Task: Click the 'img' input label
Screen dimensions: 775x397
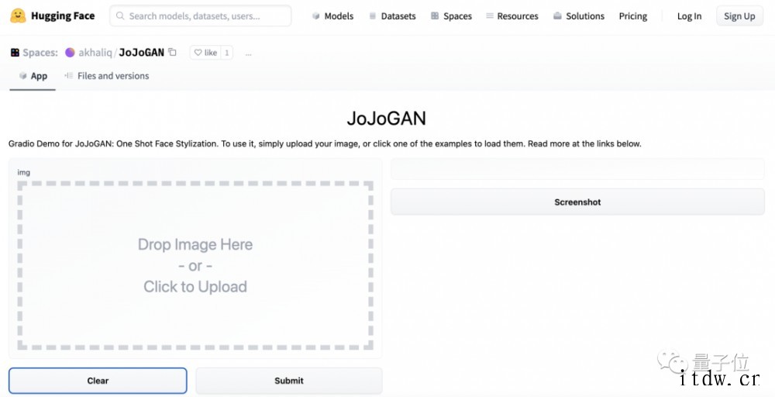Action: (24, 173)
